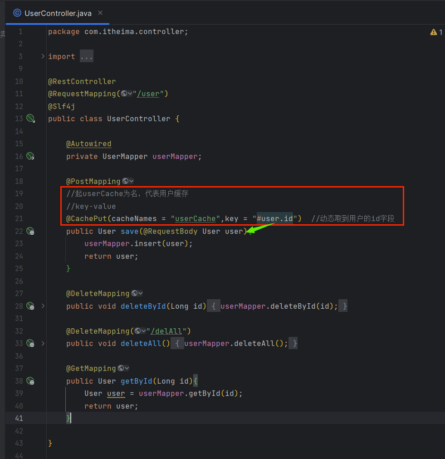Click line number 22 in the gutter

coord(19,231)
